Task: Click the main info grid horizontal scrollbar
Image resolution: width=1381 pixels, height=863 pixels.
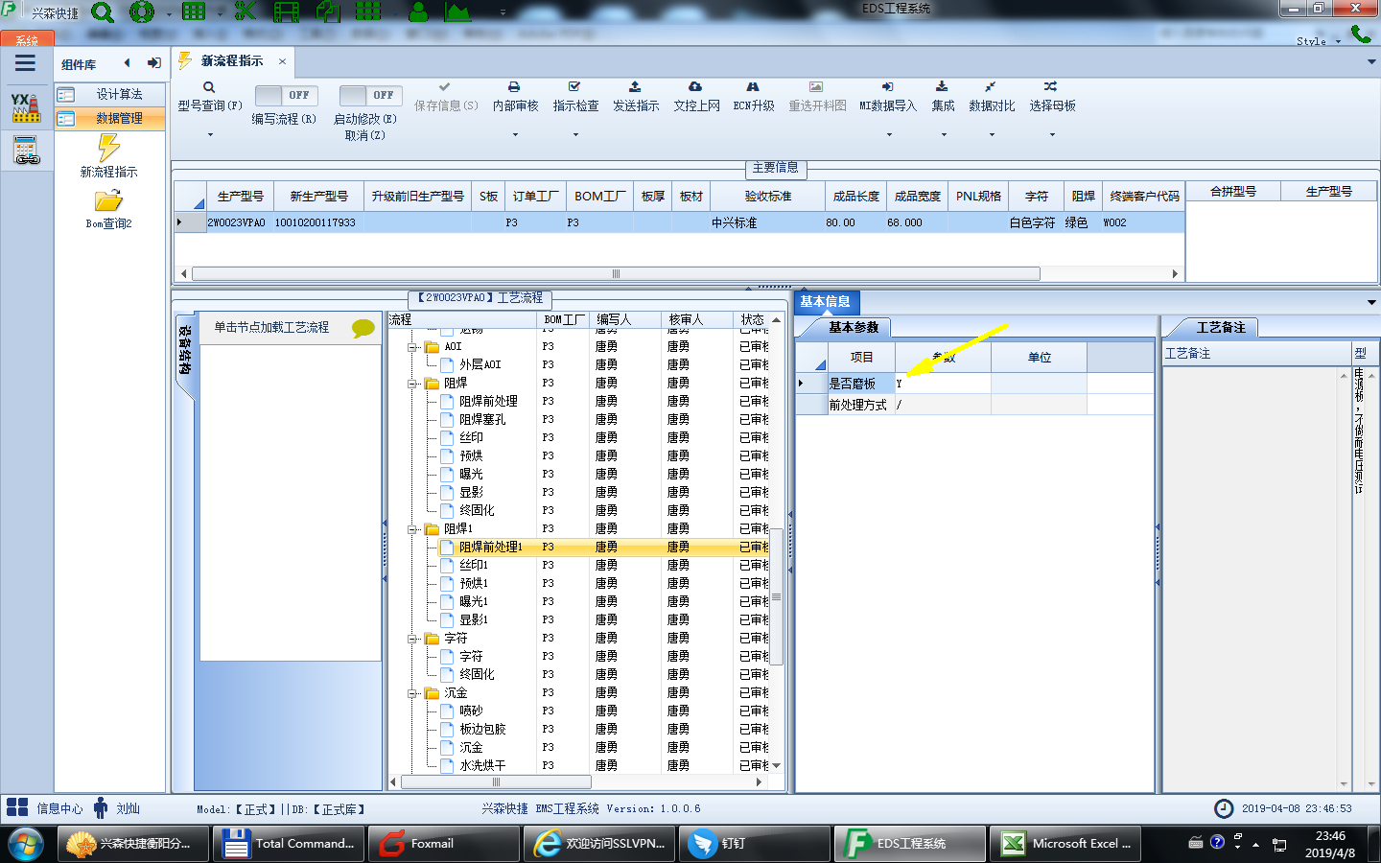Action: (x=616, y=274)
